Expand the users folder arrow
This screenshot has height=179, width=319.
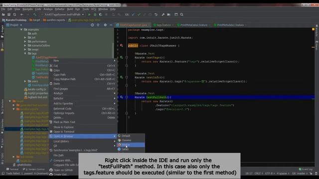coord(25,81)
